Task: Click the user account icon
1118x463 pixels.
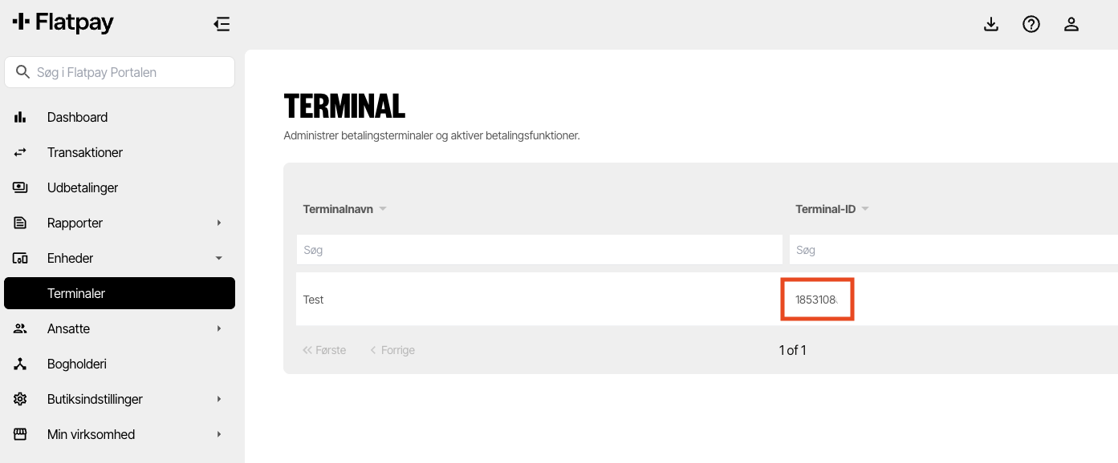Action: coord(1071,24)
